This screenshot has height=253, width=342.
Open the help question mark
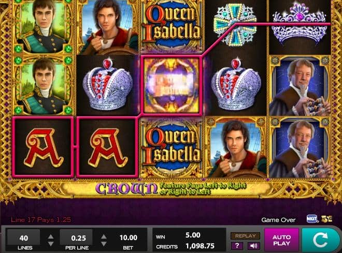(x=237, y=246)
